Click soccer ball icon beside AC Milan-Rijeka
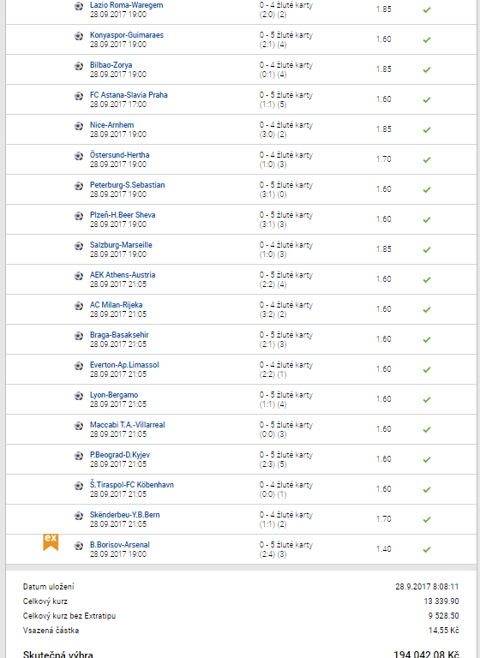 pyautogui.click(x=79, y=306)
